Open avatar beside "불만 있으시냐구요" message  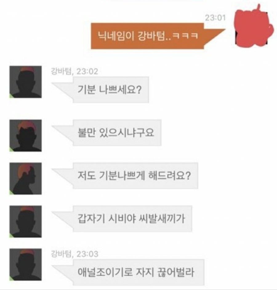tap(26, 136)
